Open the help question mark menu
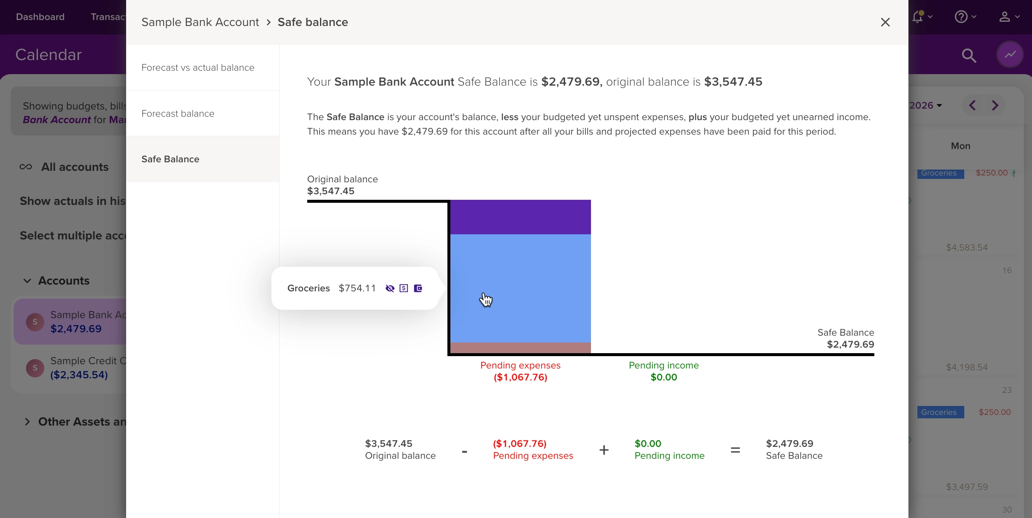 [961, 17]
